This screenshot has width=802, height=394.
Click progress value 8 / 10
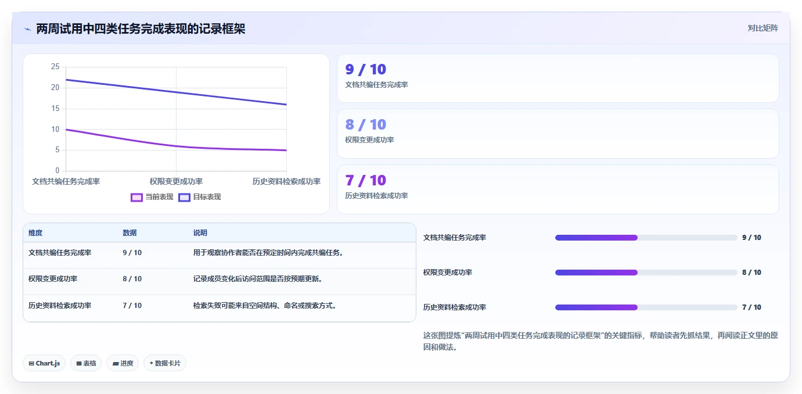point(751,273)
